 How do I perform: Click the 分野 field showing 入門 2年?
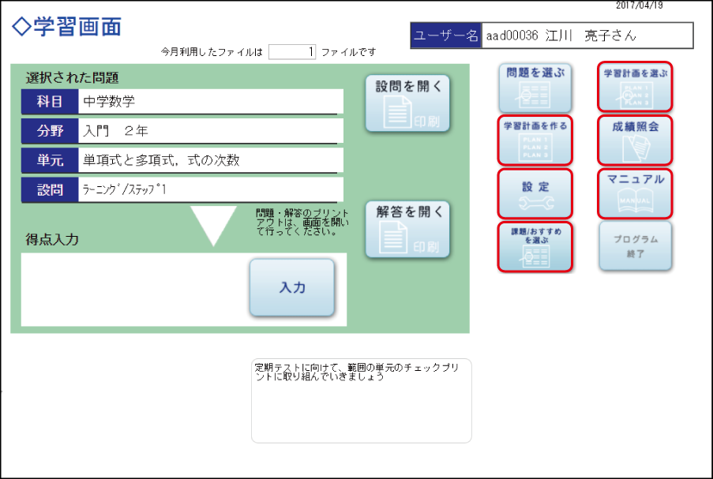[x=210, y=131]
